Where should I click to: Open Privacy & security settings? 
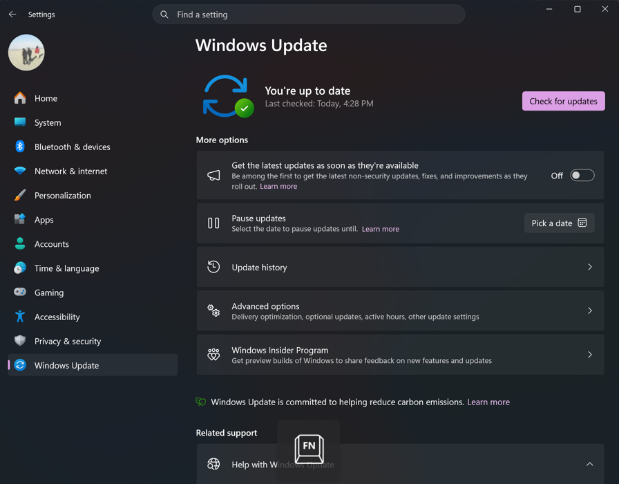point(93,342)
